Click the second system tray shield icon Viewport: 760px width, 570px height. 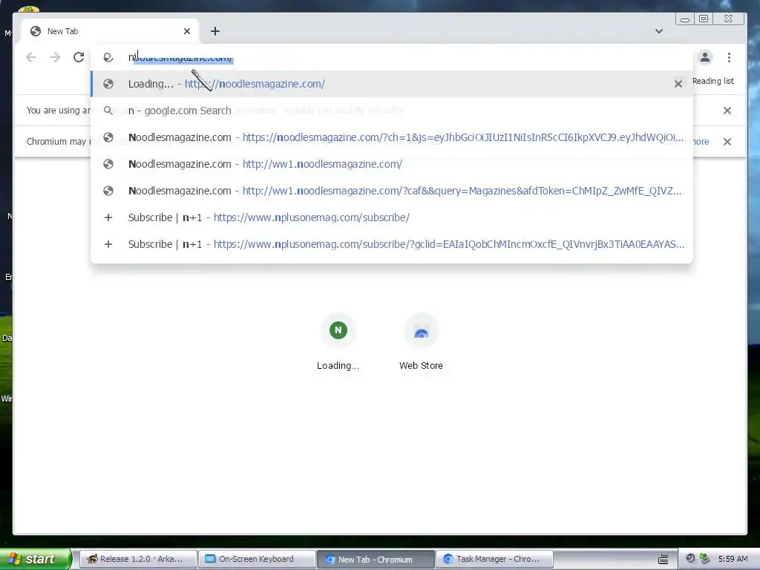705,558
